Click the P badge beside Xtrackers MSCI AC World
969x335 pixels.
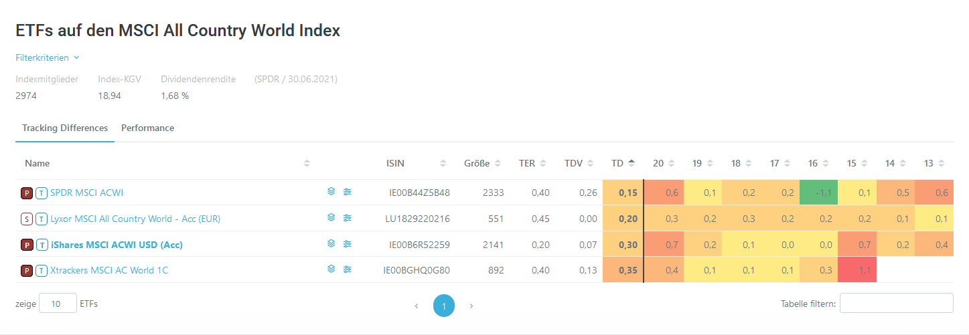point(27,271)
